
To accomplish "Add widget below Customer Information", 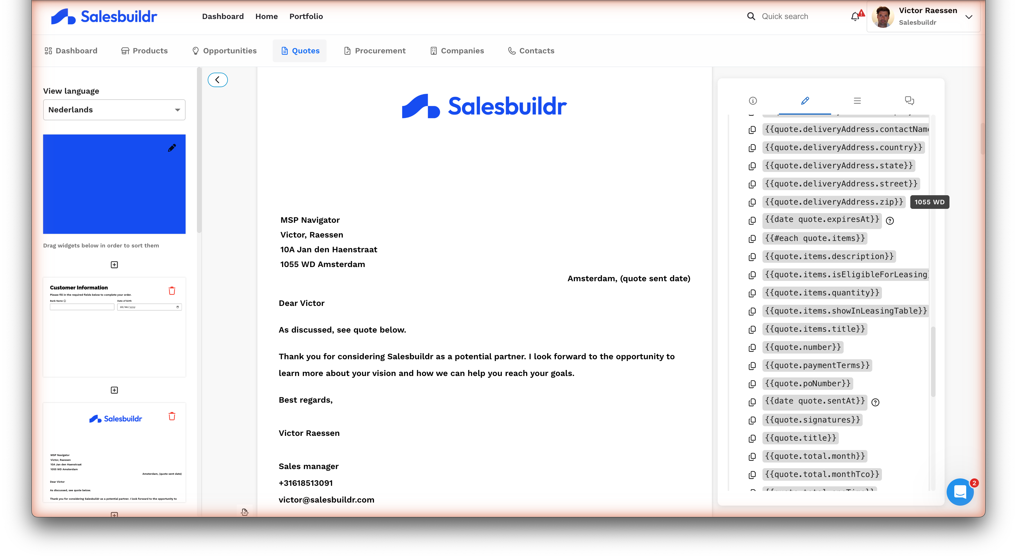I will (114, 390).
